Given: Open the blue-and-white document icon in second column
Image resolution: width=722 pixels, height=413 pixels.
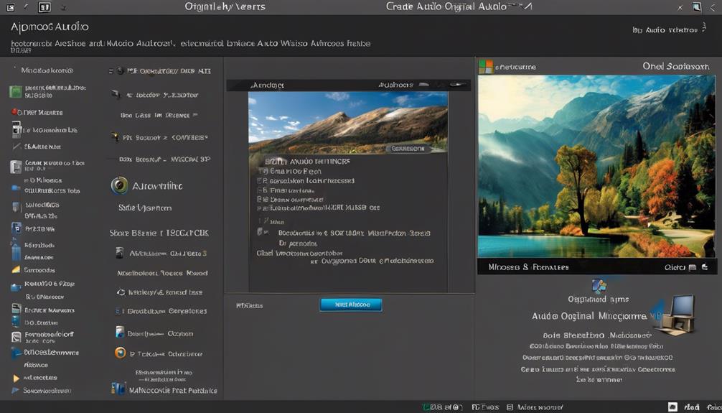Looking at the screenshot, I should 120,333.
